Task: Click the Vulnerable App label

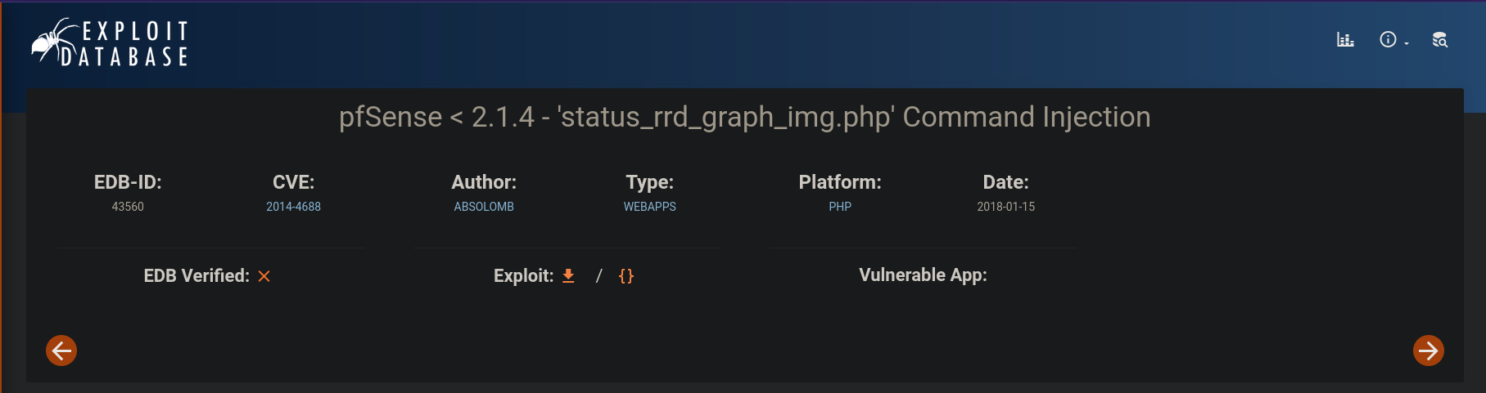Action: [923, 275]
